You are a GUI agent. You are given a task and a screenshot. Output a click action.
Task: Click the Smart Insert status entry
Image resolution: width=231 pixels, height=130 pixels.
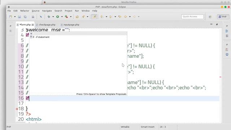click(148, 127)
